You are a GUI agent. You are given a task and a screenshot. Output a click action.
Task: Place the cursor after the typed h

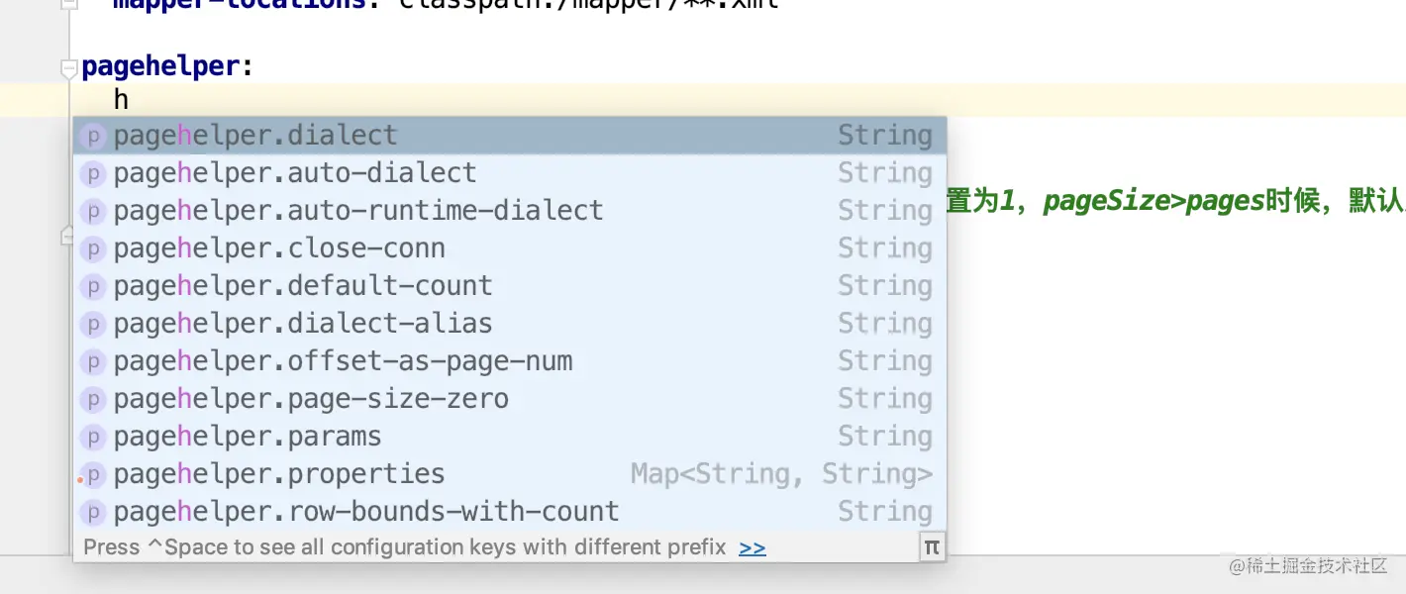(x=130, y=100)
